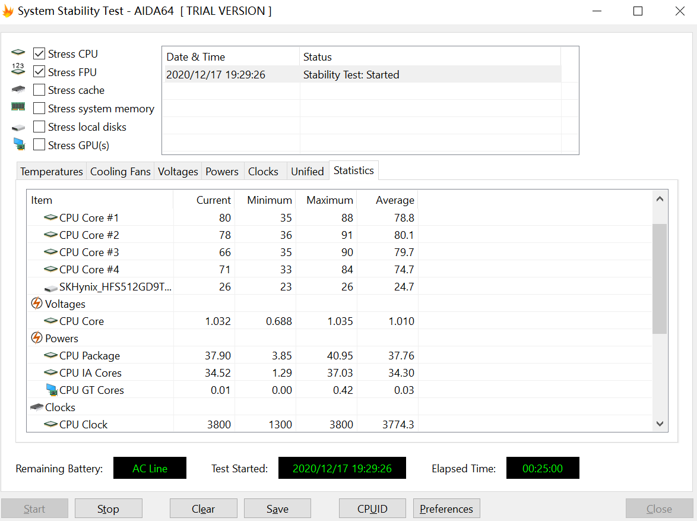Click the Date & Time column header
This screenshot has width=697, height=521.
(231, 57)
